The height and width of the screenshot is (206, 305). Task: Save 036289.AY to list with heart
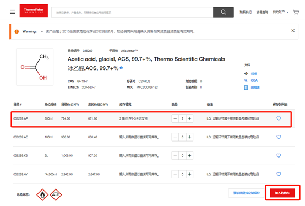click(x=279, y=174)
